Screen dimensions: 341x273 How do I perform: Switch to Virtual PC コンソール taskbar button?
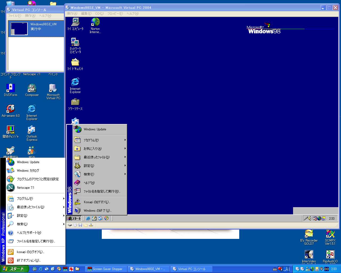pyautogui.click(x=191, y=269)
